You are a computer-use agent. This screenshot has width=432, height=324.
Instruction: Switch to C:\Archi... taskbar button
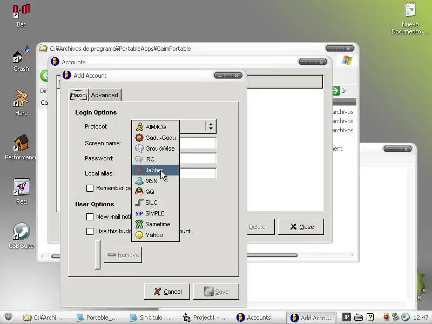pos(43,318)
